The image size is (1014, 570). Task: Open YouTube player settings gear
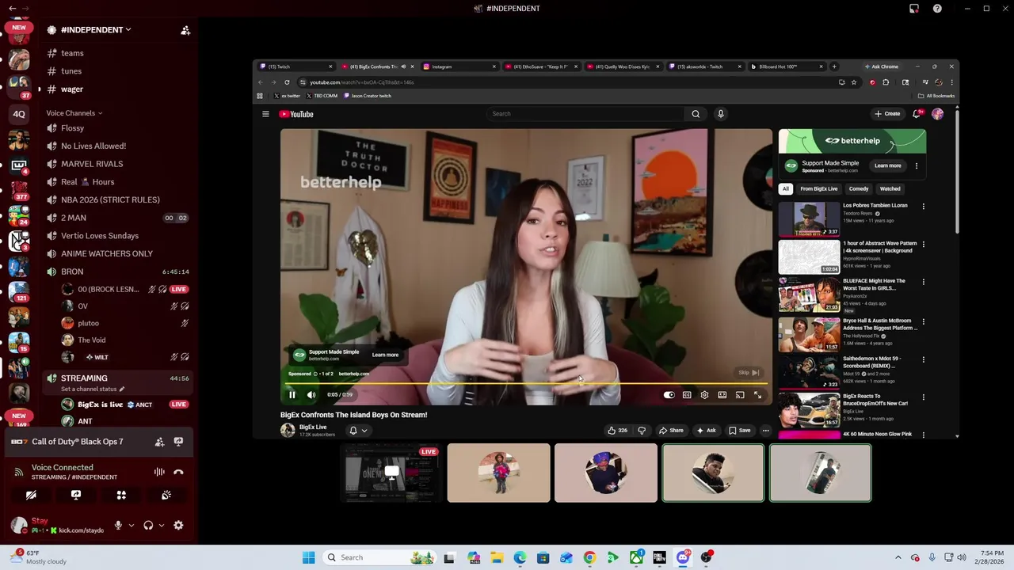704,395
